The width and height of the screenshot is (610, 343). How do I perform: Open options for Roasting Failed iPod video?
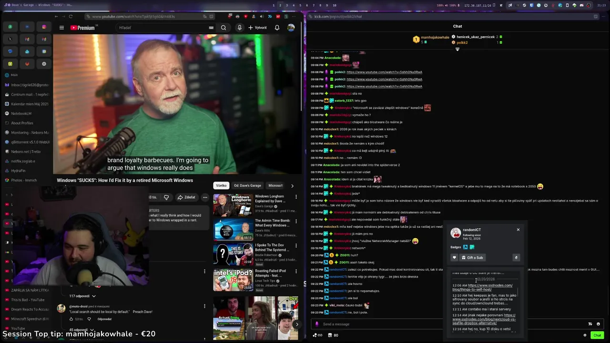[296, 271]
